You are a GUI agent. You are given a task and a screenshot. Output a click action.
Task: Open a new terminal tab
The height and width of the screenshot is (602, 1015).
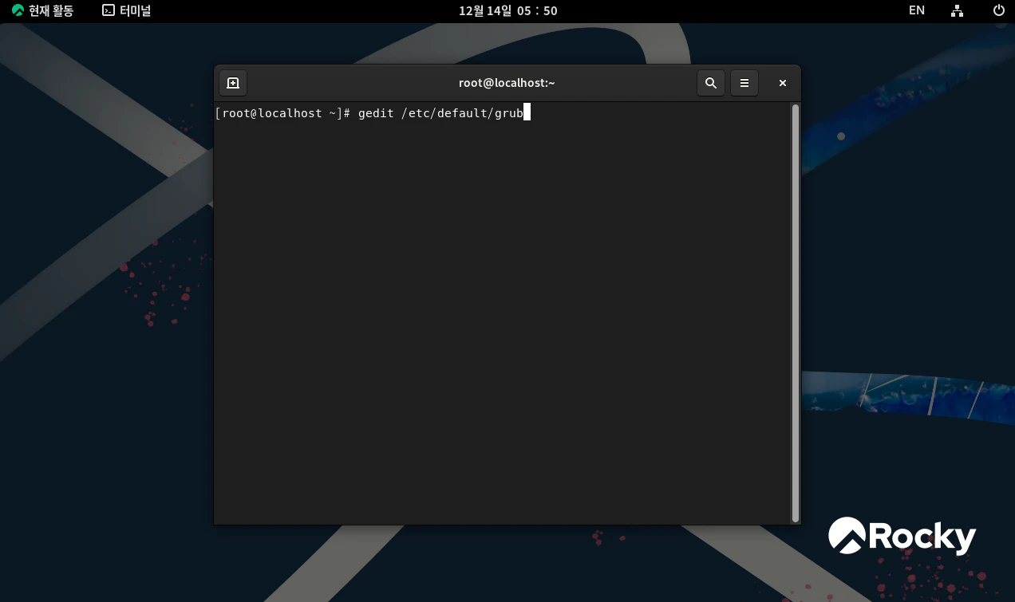tap(233, 83)
